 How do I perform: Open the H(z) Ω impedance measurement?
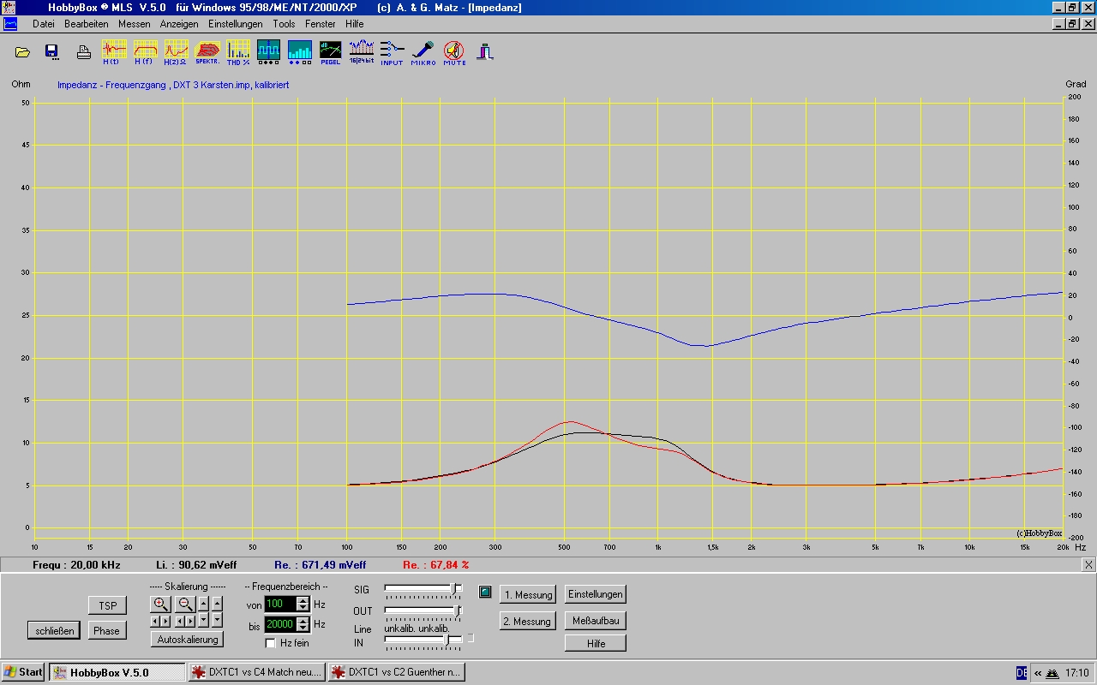coord(176,52)
